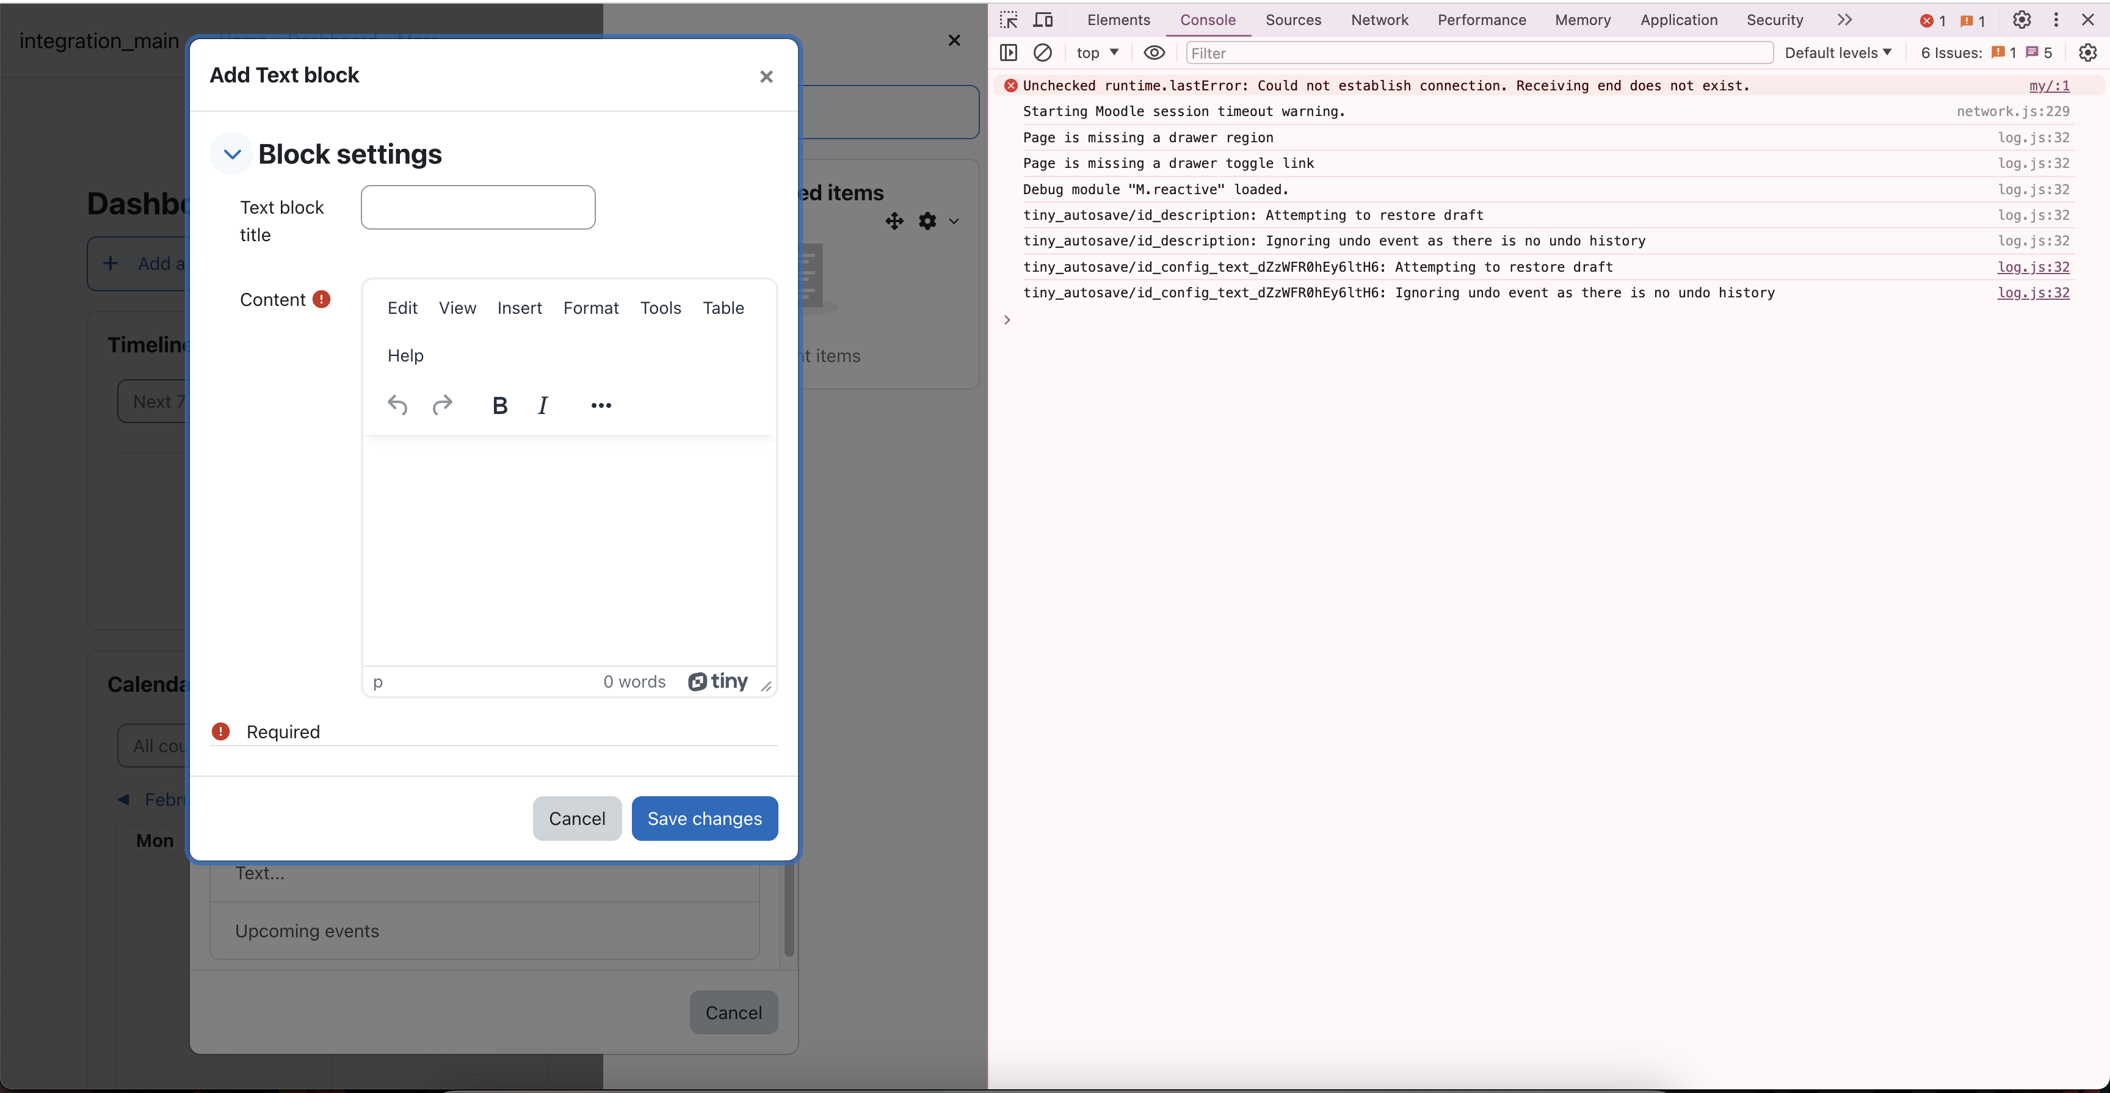2110x1093 pixels.
Task: Select Upcoming events in block list
Action: [x=484, y=931]
